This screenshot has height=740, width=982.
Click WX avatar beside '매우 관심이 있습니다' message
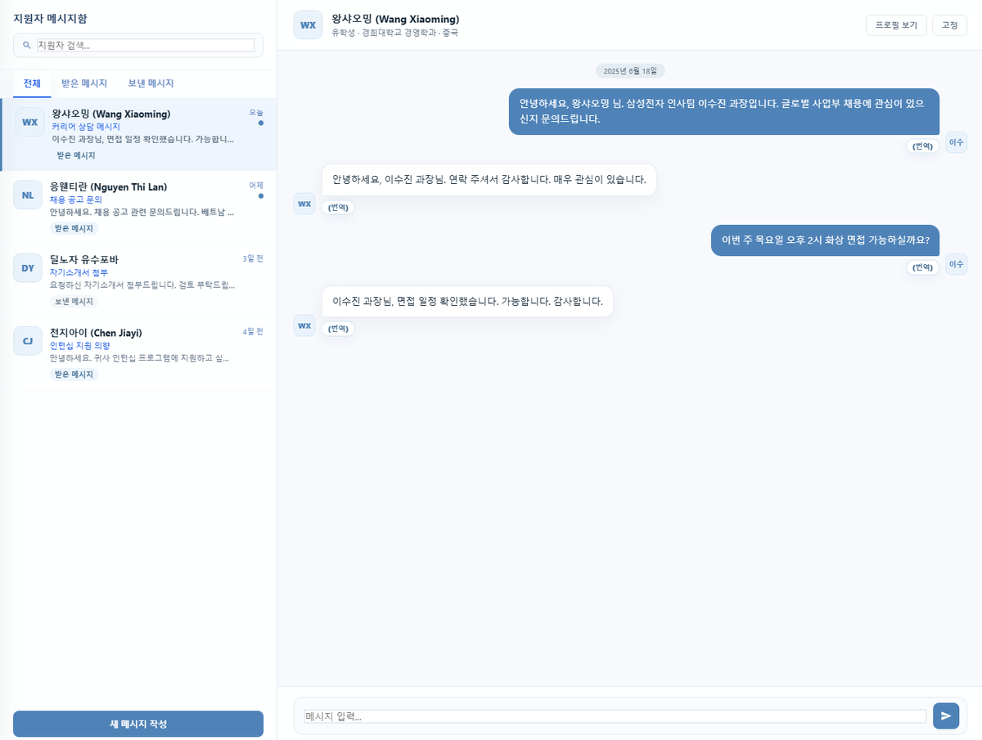point(304,204)
